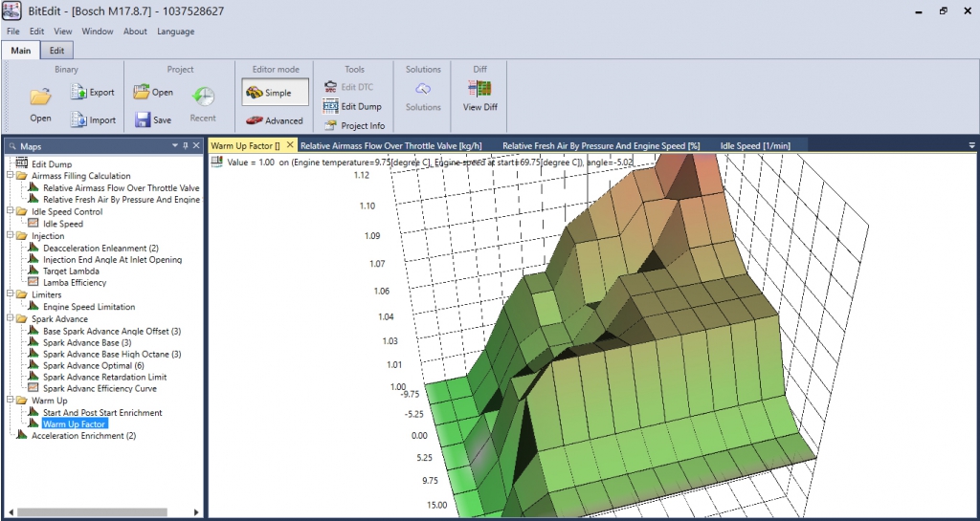The image size is (980, 521).
Task: Select the Idle Speed map in tree
Action: pyautogui.click(x=62, y=224)
